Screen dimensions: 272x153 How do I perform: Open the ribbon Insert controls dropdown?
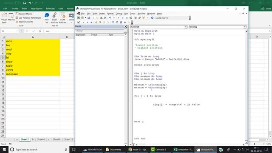(71, 18)
